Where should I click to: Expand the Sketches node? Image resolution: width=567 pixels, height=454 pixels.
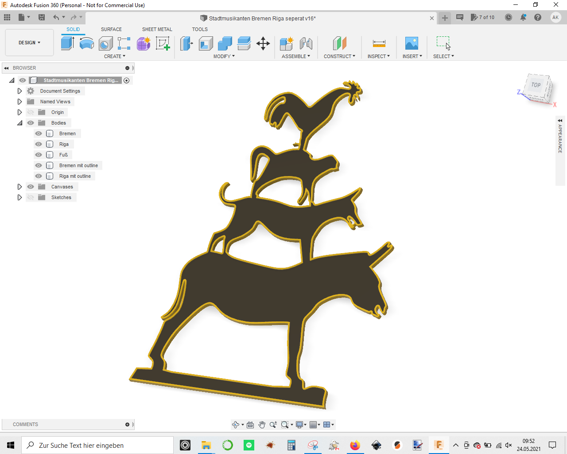pyautogui.click(x=19, y=197)
